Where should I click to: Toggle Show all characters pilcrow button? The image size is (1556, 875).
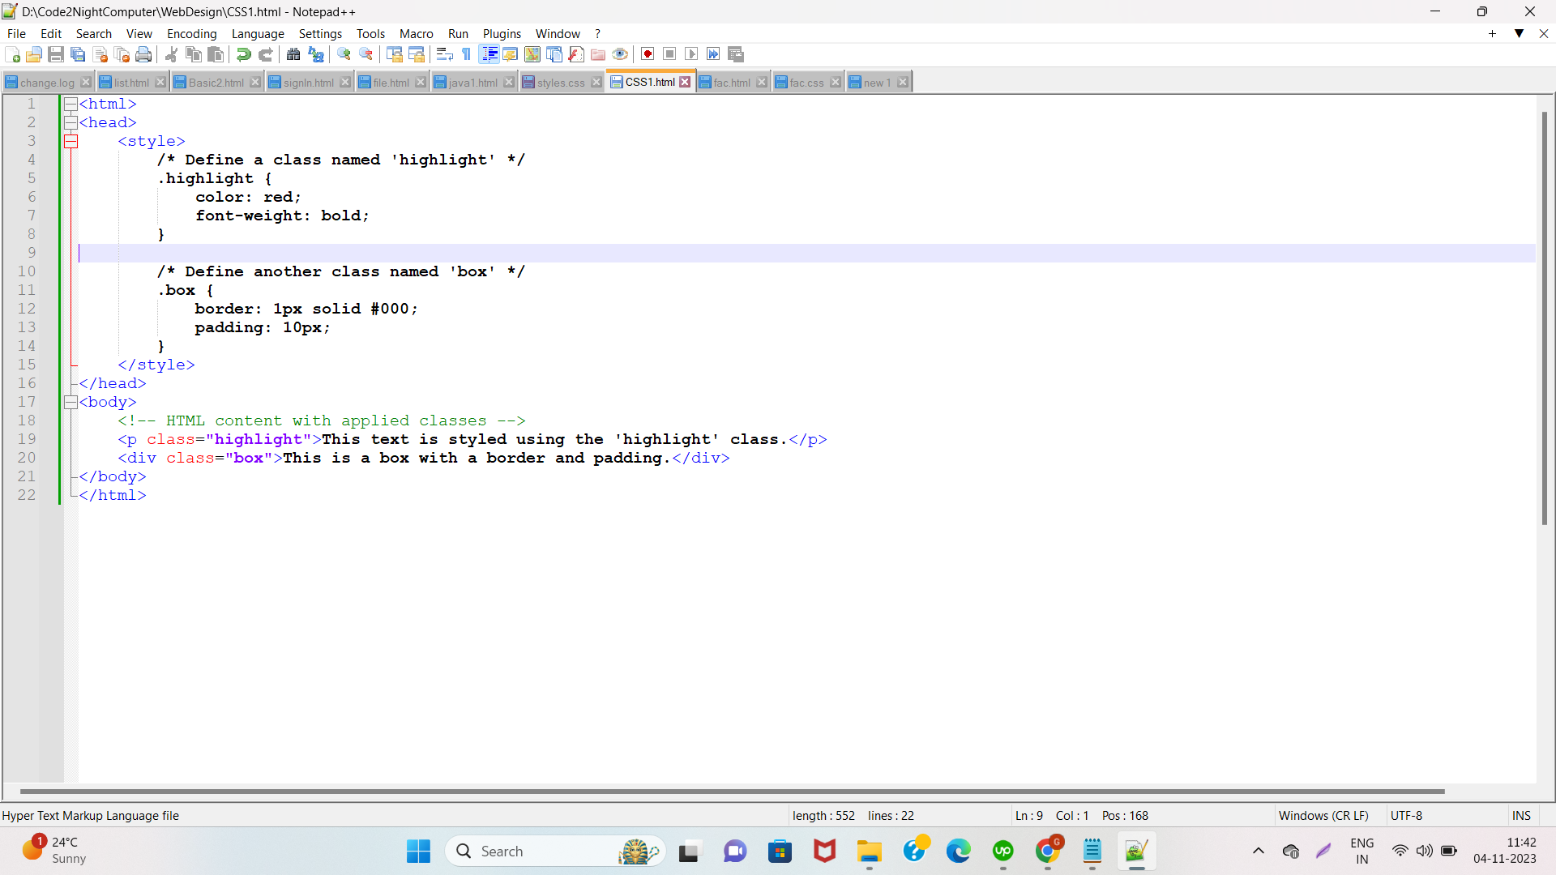467,54
